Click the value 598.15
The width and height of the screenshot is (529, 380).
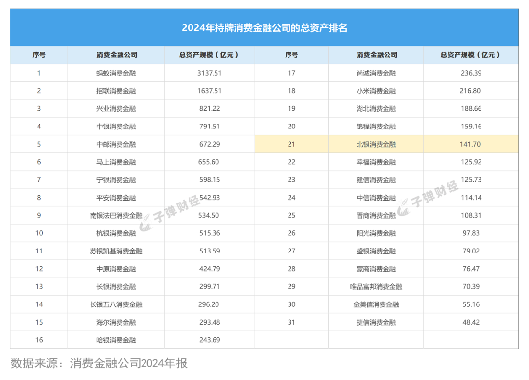point(210,179)
